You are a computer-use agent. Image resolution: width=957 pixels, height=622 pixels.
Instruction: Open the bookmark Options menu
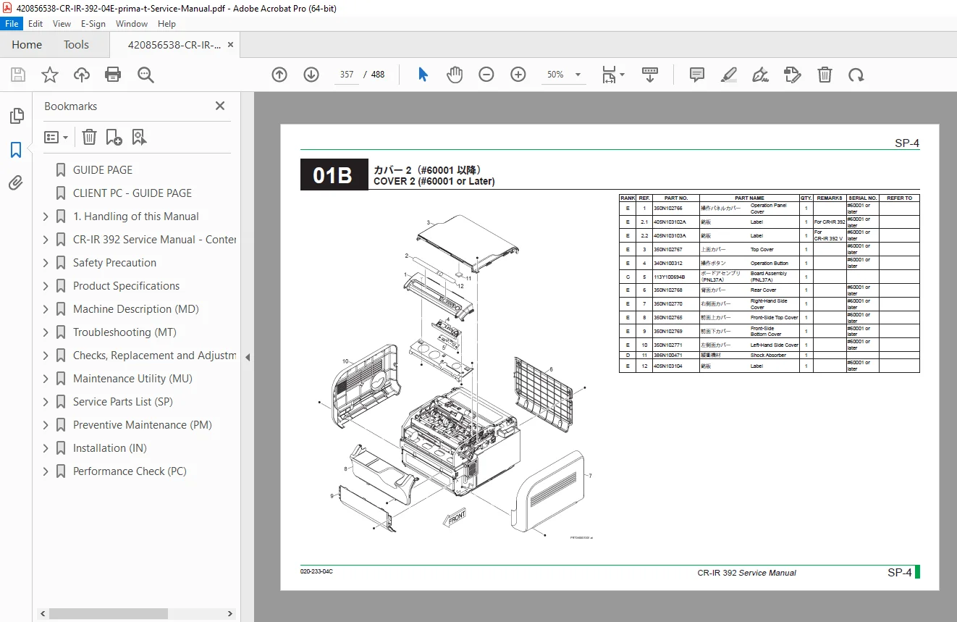click(56, 137)
